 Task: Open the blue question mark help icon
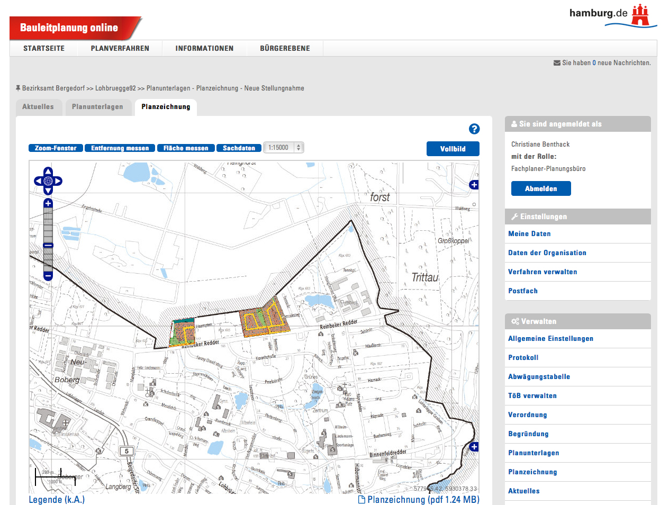coord(474,129)
